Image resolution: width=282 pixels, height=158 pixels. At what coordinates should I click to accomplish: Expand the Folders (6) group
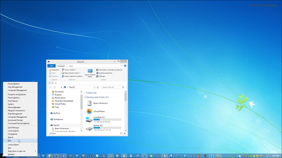click(x=85, y=93)
